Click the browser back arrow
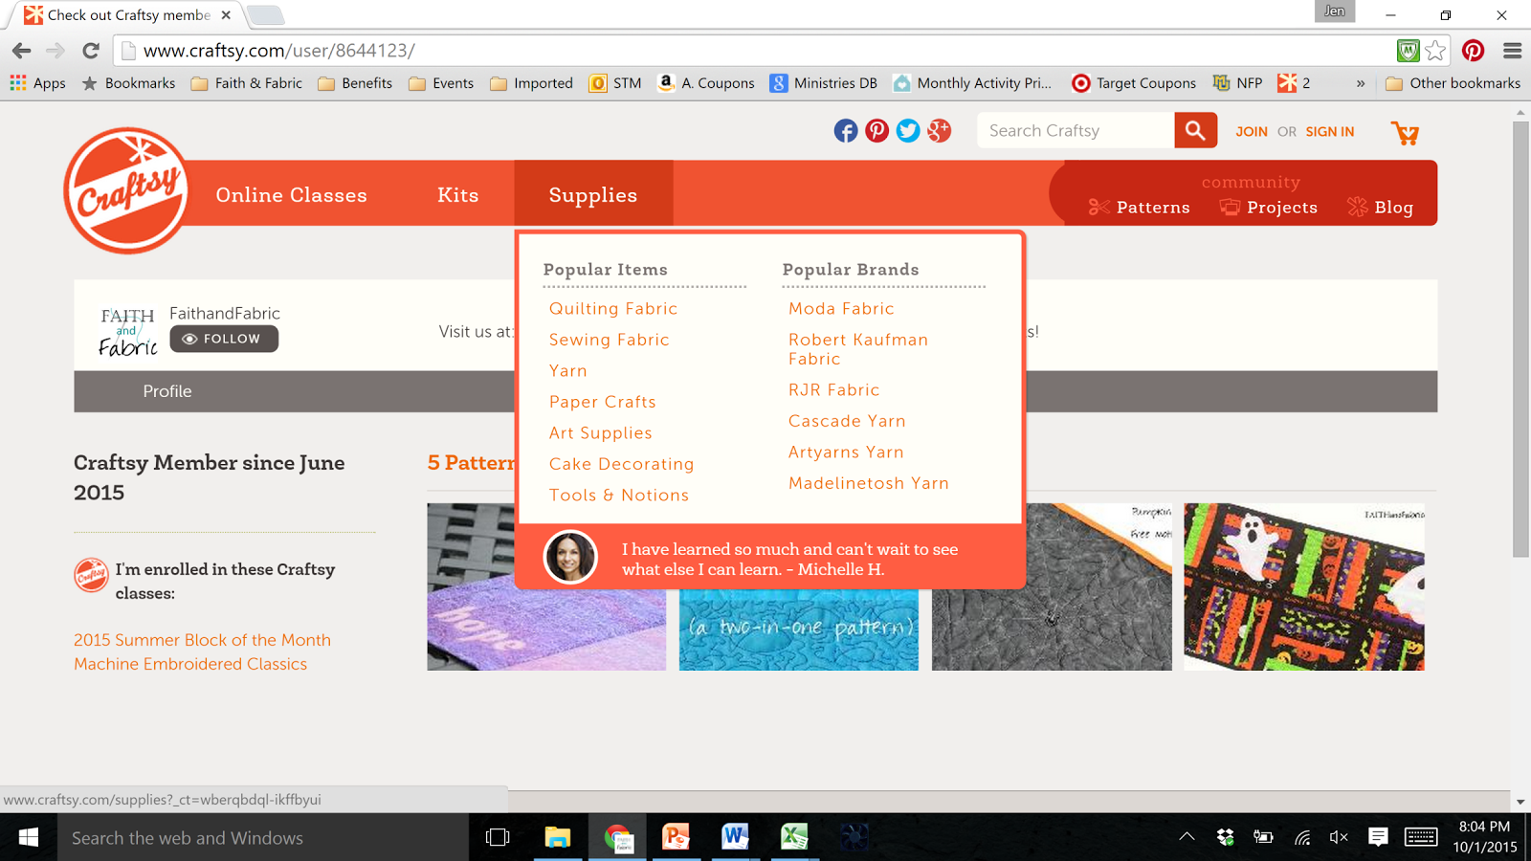The image size is (1531, 861). [x=22, y=51]
